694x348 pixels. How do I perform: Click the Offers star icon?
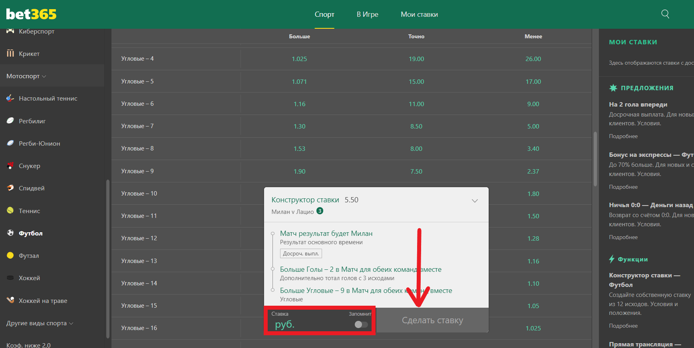[613, 88]
